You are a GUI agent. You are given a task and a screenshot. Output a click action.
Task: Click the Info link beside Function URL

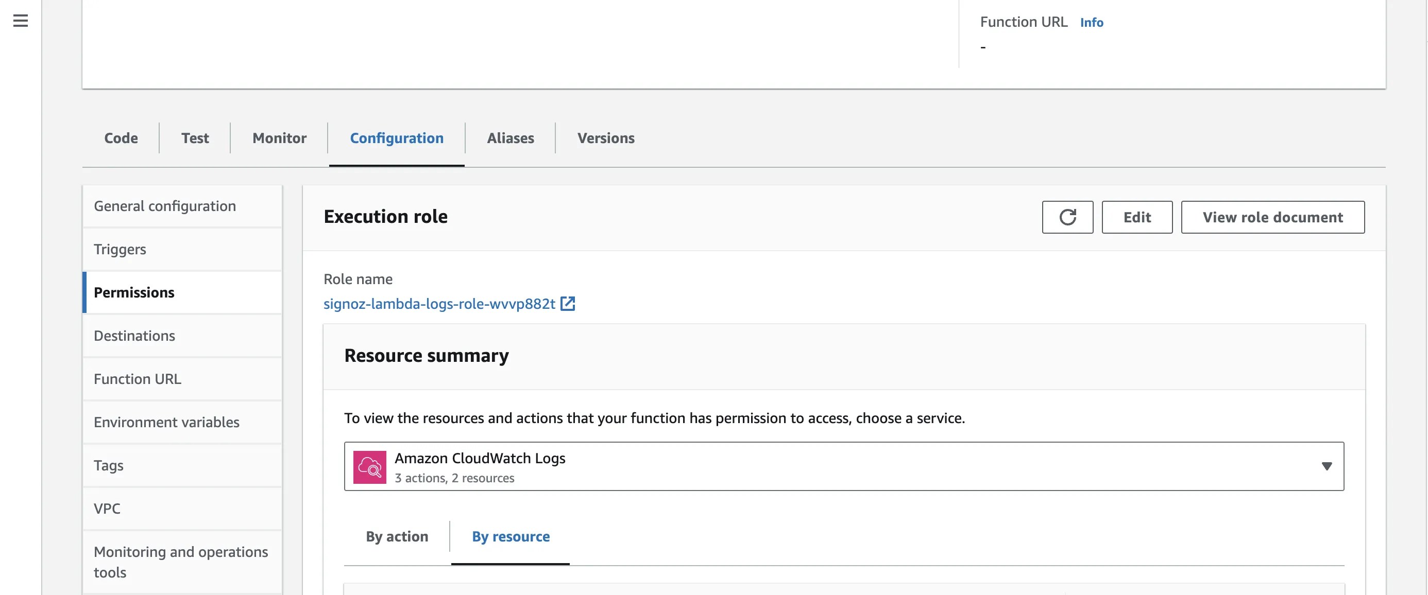tap(1091, 22)
